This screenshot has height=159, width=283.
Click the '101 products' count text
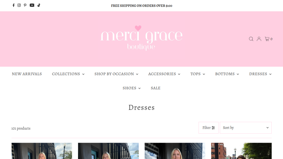pyautogui.click(x=21, y=128)
